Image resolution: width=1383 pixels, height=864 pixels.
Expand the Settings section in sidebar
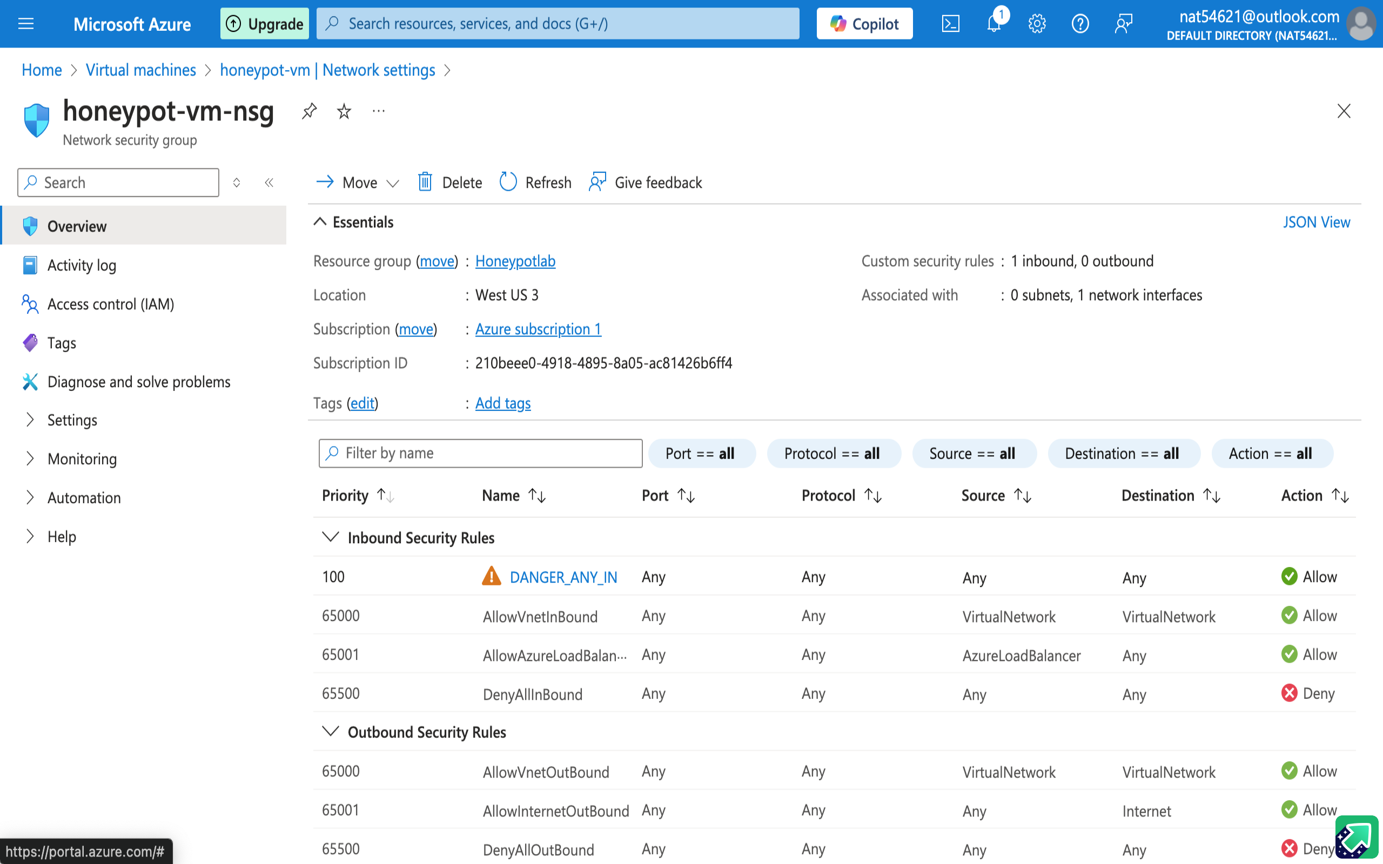point(72,420)
